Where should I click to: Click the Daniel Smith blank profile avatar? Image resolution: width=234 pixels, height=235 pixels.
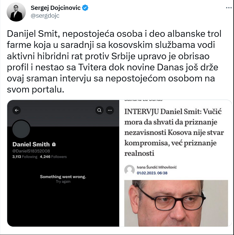pos(21,129)
